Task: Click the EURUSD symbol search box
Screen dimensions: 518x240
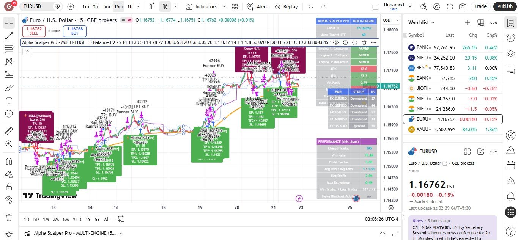Action: (x=42, y=6)
